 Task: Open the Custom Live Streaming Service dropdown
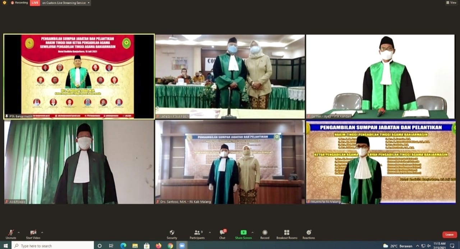66,3
